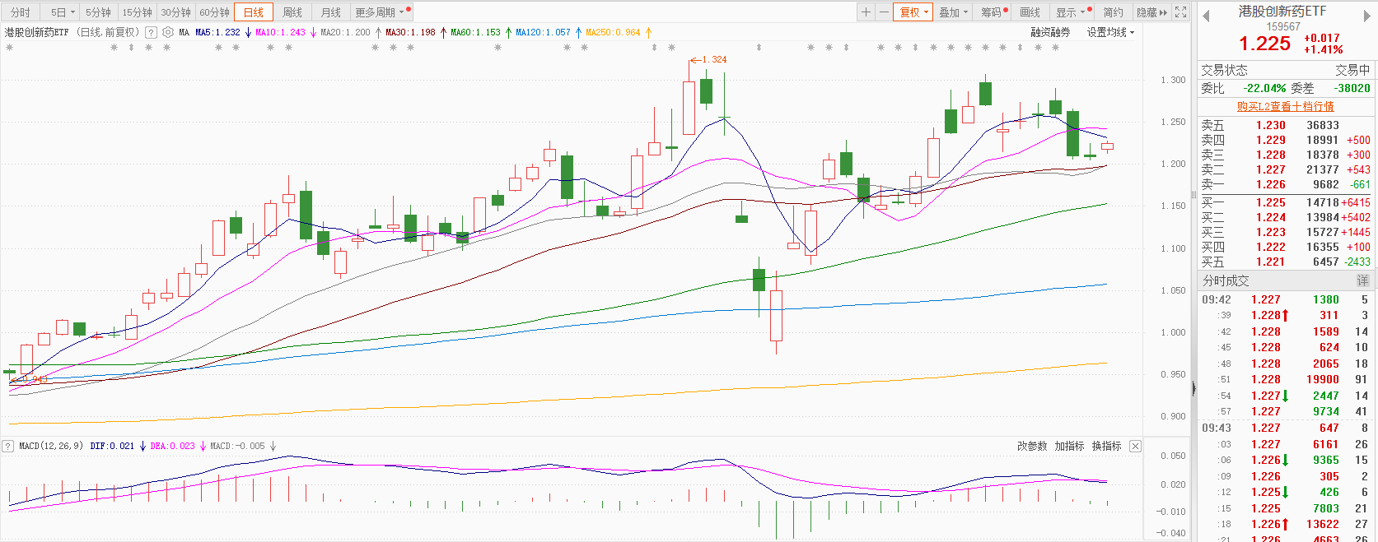The image size is (1378, 542).
Task: Click 交易中 trading status
Action: tap(1352, 70)
